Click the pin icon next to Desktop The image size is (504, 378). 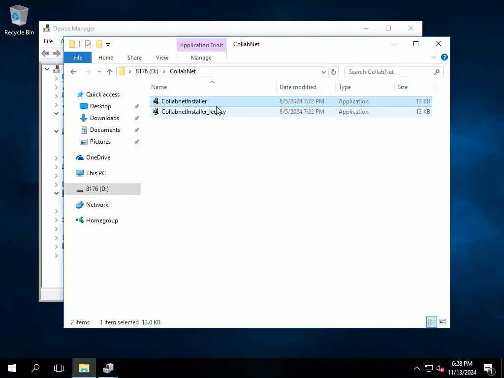137,106
